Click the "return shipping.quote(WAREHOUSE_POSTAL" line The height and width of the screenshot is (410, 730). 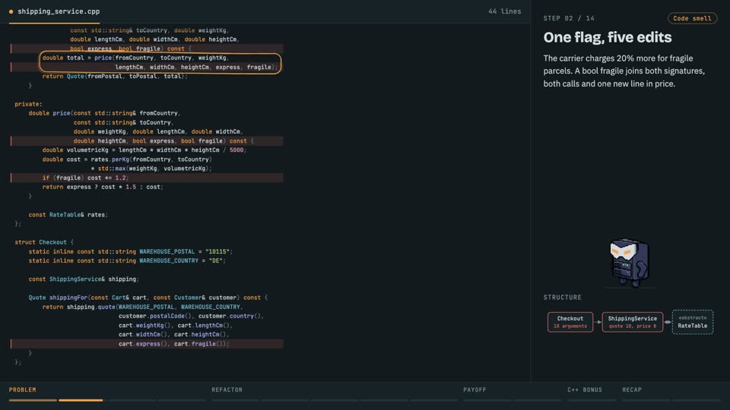tap(143, 307)
